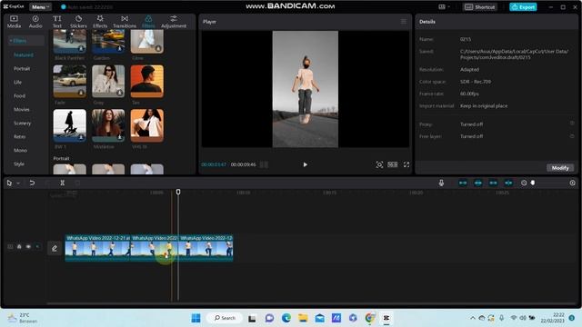582x327 pixels.
Task: Click the Player focus-frame zoom icon
Action: click(x=379, y=164)
